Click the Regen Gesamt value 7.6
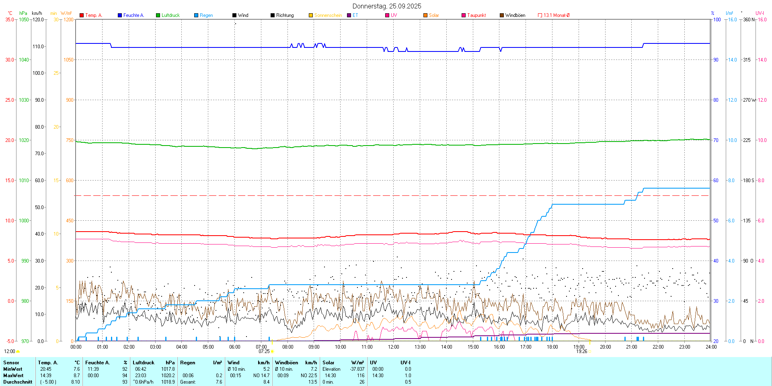This screenshot has width=772, height=386. (x=219, y=382)
